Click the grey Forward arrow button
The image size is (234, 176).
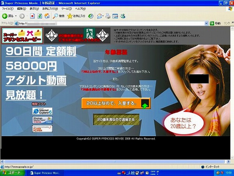[x=22, y=16]
